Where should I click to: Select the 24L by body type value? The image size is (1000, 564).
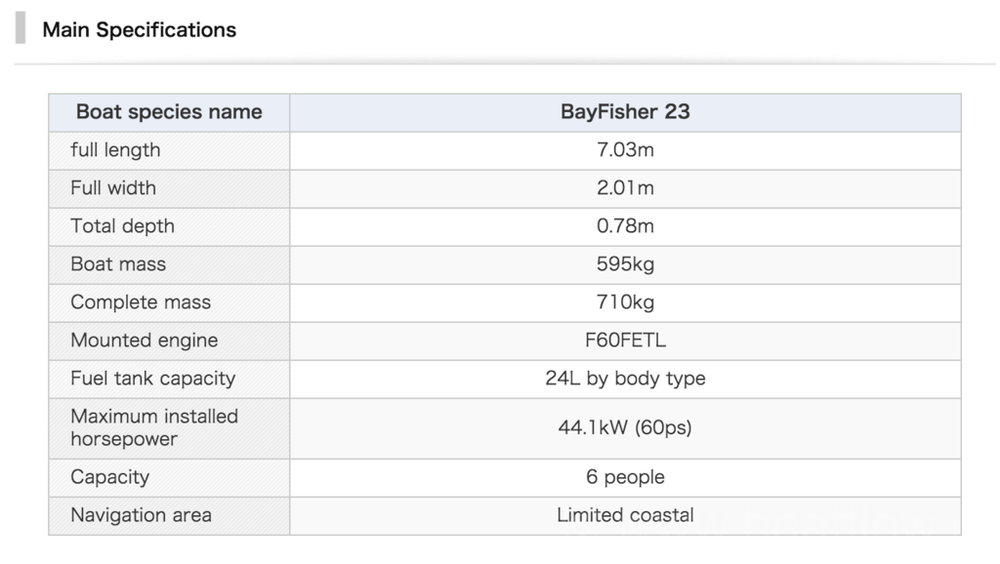click(625, 379)
